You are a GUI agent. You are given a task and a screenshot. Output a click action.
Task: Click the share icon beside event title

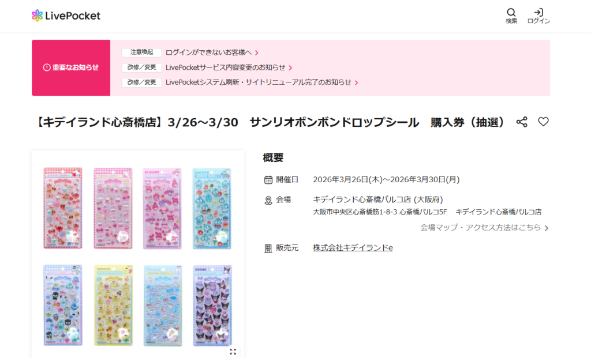click(522, 122)
